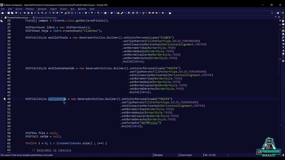Click the estilosContenido variable on line 39
The height and width of the screenshot is (160, 285).
click(x=61, y=68)
